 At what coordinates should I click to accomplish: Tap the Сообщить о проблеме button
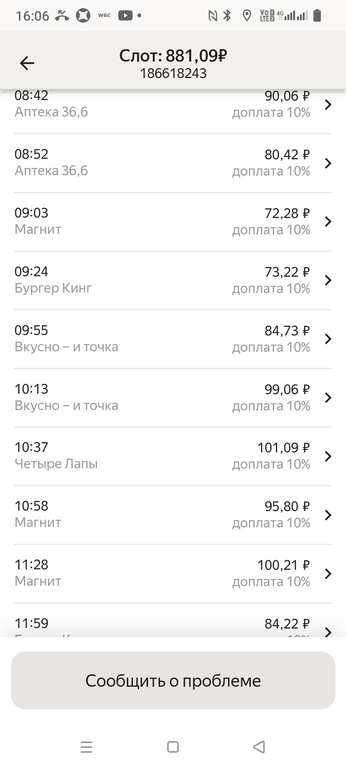click(x=173, y=680)
